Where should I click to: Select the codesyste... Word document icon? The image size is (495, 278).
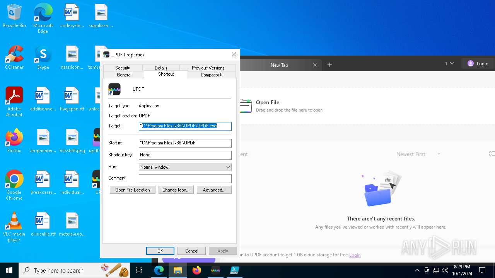click(72, 16)
